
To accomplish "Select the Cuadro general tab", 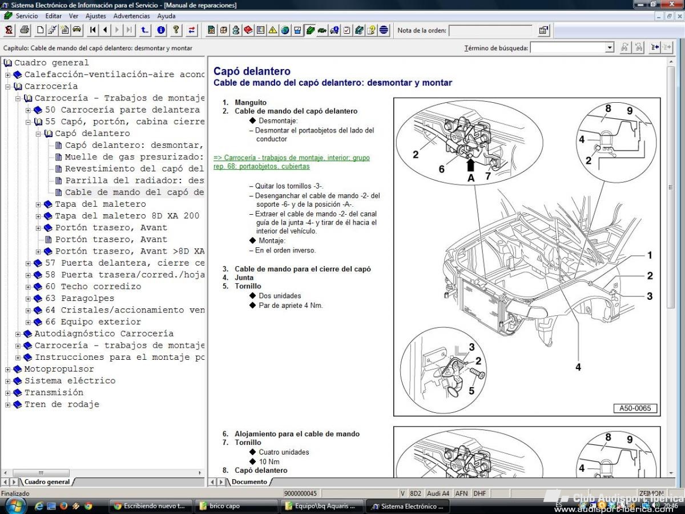I will [x=47, y=482].
